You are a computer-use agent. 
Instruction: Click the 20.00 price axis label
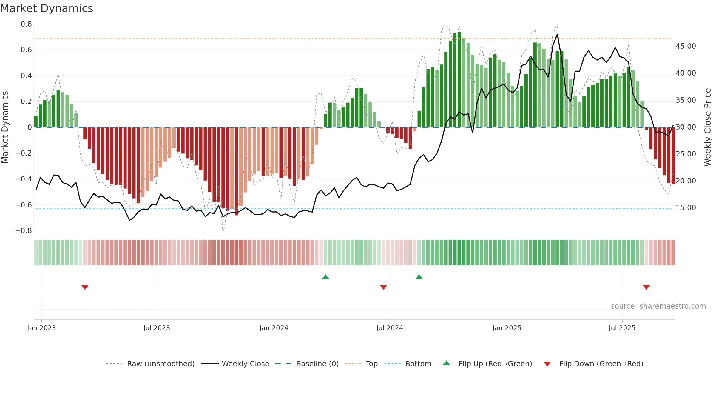[x=686, y=181]
